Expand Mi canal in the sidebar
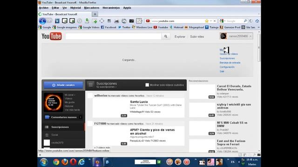This screenshot has height=167, width=298. pos(70,95)
